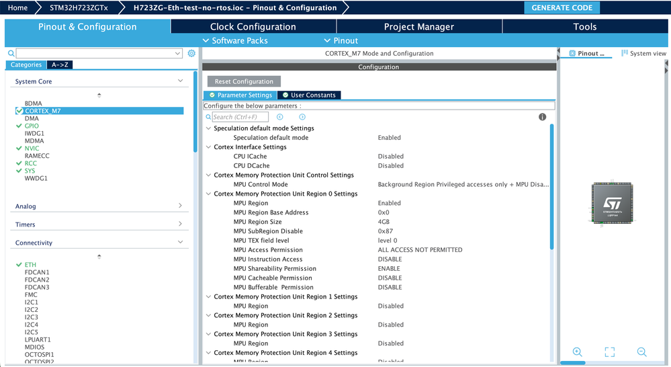Collapse the System Core category
This screenshot has height=367, width=671.
tap(180, 81)
